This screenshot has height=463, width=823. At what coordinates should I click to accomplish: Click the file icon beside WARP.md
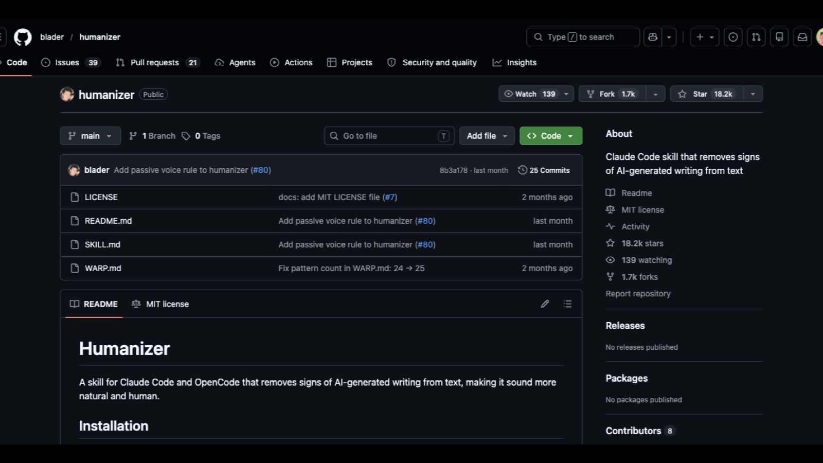75,268
